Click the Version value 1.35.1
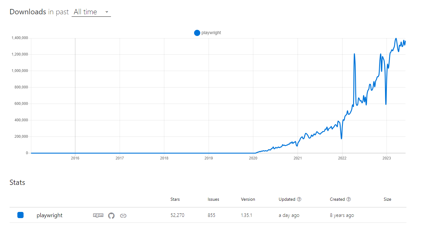The height and width of the screenshot is (233, 425). tap(246, 215)
